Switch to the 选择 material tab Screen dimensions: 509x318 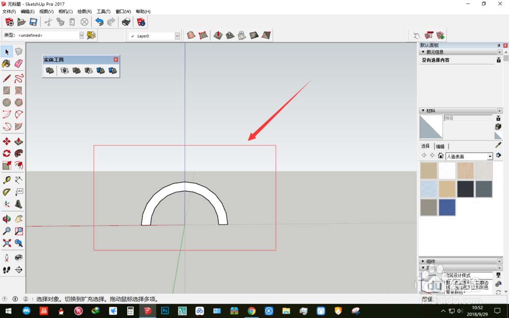[x=426, y=146]
